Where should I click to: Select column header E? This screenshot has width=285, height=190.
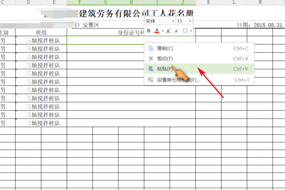click(x=54, y=2)
